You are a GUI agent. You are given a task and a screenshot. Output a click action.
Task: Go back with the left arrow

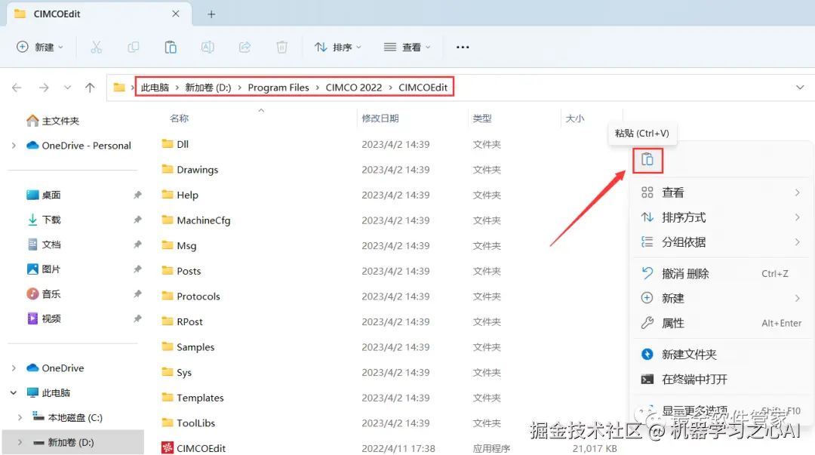click(x=17, y=88)
